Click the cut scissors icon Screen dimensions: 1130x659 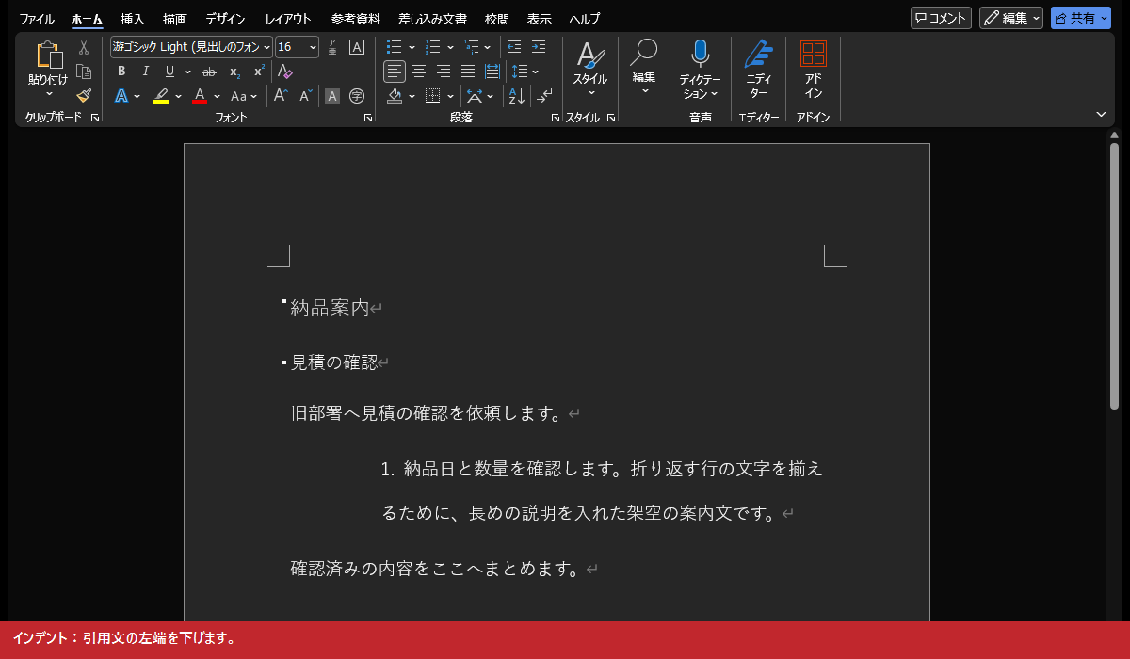[x=84, y=47]
